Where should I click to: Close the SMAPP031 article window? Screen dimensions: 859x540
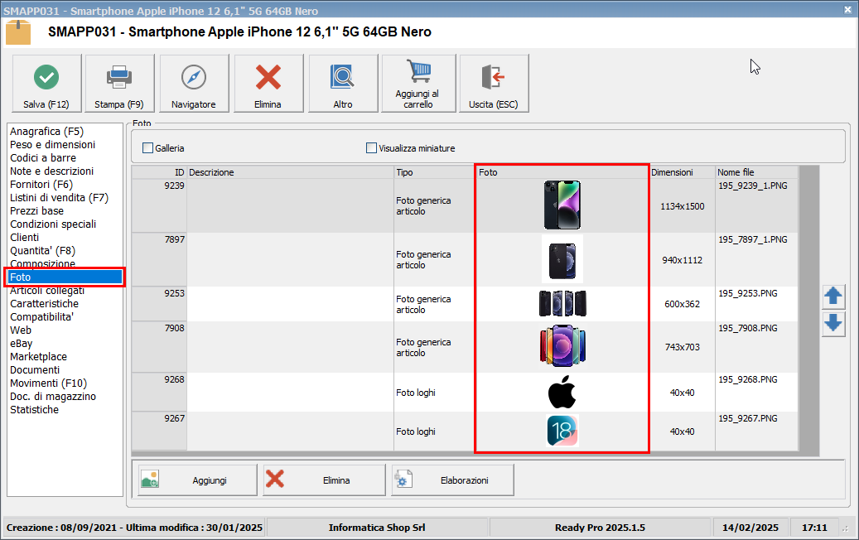click(847, 10)
